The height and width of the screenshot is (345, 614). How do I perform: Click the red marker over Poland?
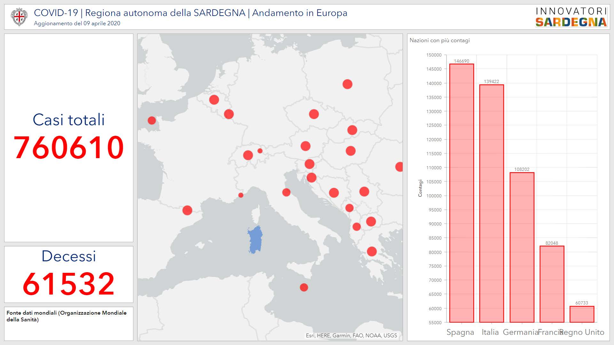347,84
